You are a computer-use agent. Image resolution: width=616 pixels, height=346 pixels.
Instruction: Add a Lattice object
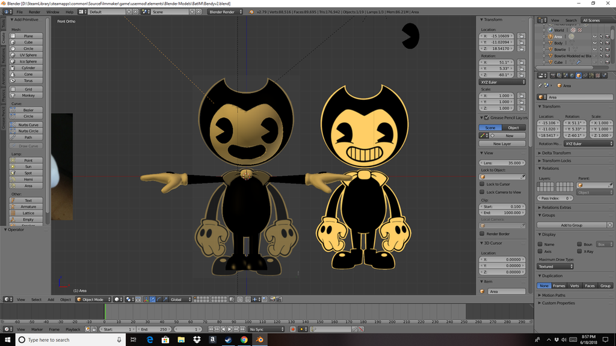[x=26, y=213]
